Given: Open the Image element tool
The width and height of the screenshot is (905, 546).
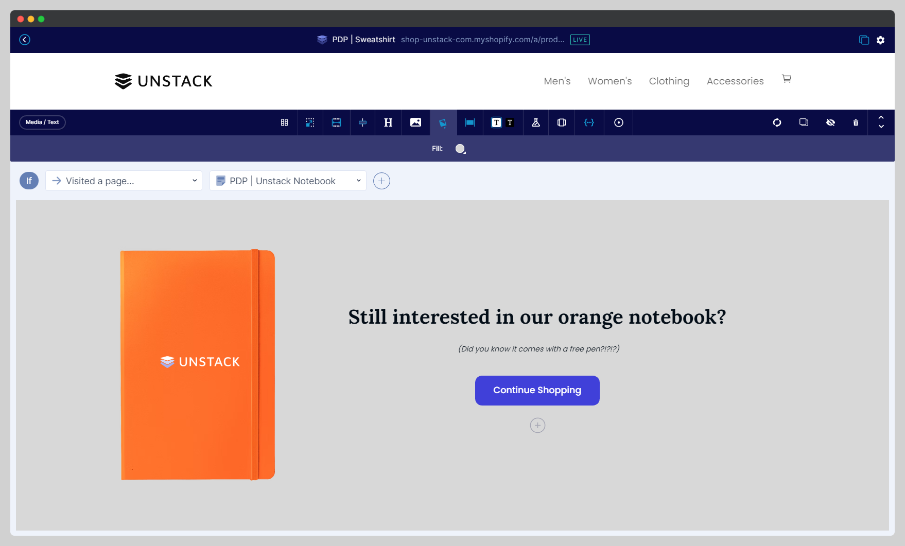Looking at the screenshot, I should (x=415, y=122).
